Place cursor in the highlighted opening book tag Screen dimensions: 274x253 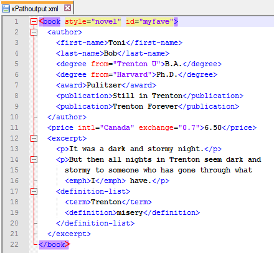point(50,21)
